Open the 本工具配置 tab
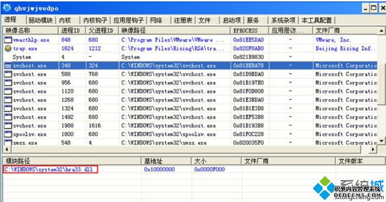This screenshot has height=202, width=386. [317, 20]
